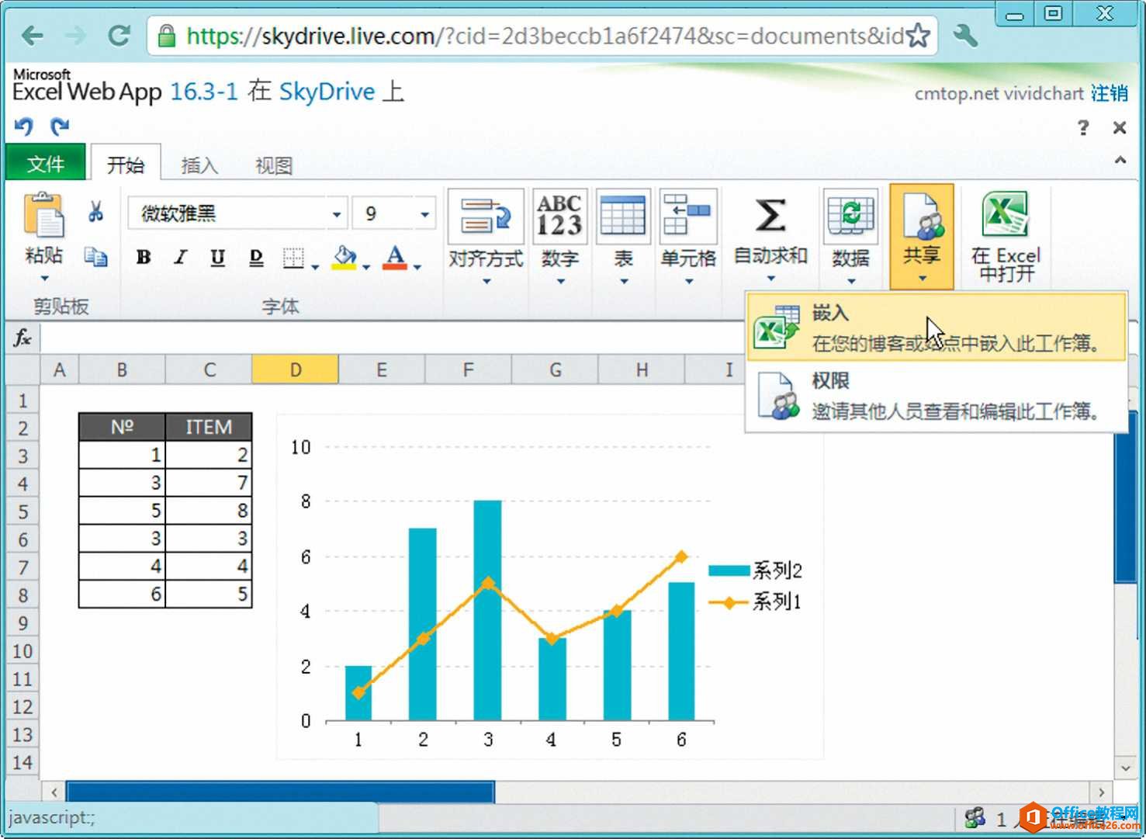Click the 共享 share button
The width and height of the screenshot is (1146, 839).
(x=922, y=237)
